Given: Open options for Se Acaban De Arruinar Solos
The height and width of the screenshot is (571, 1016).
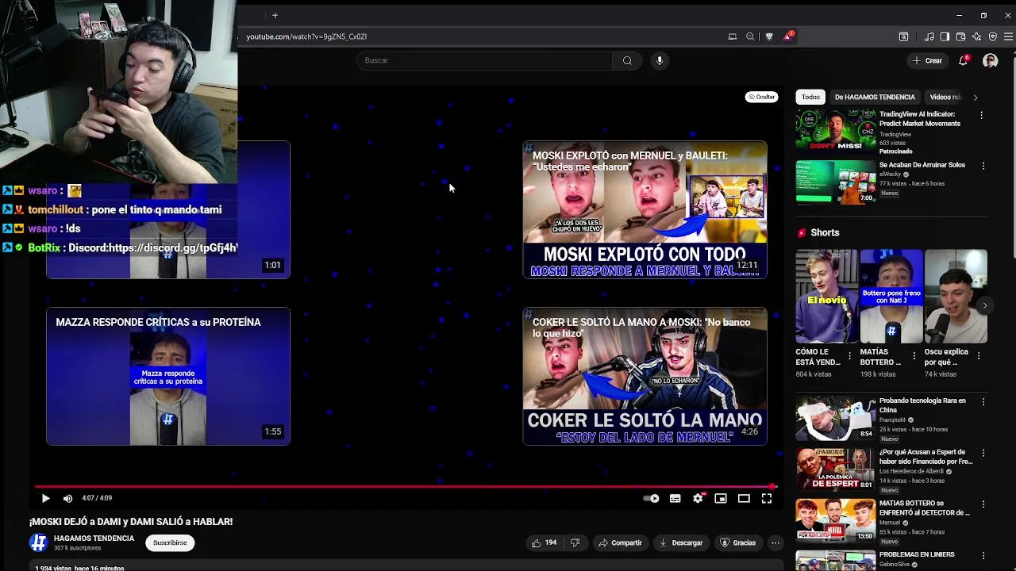Looking at the screenshot, I should click(983, 166).
